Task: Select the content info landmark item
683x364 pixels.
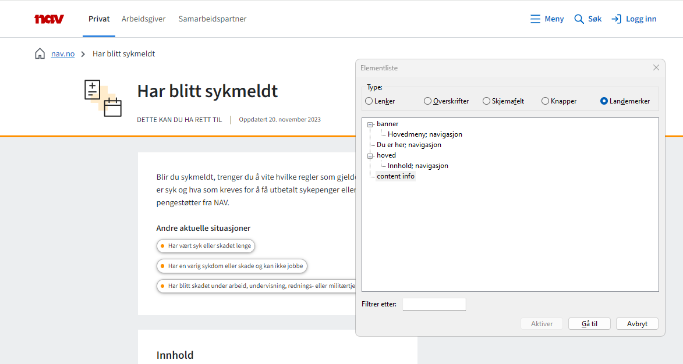Action: (395, 176)
